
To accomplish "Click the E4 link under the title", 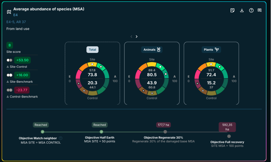I will click(x=16, y=15).
